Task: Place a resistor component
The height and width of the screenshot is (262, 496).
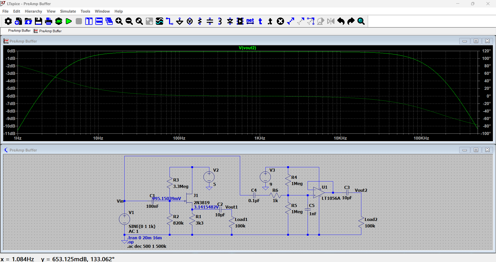Action: 200,21
